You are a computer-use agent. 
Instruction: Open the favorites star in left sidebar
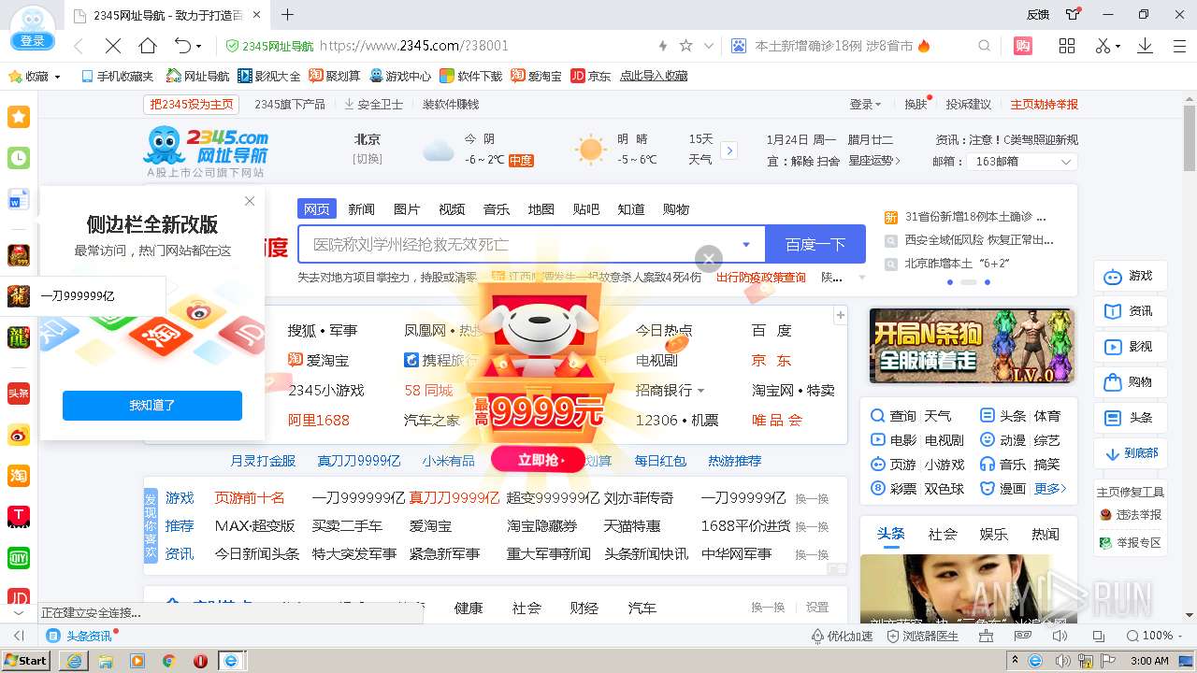tap(19, 117)
